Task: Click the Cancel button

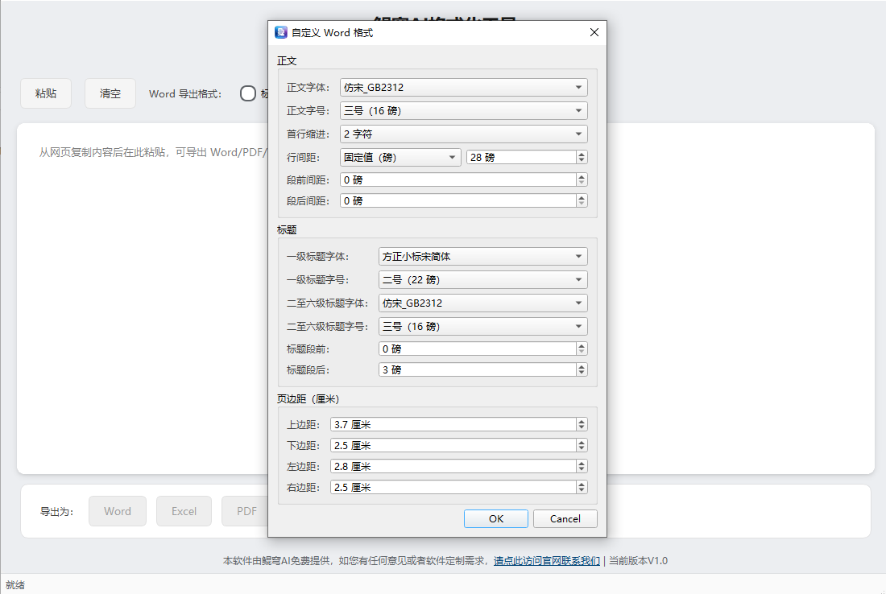Action: click(565, 518)
